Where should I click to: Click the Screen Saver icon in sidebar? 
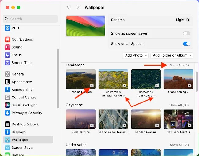coord(7,147)
